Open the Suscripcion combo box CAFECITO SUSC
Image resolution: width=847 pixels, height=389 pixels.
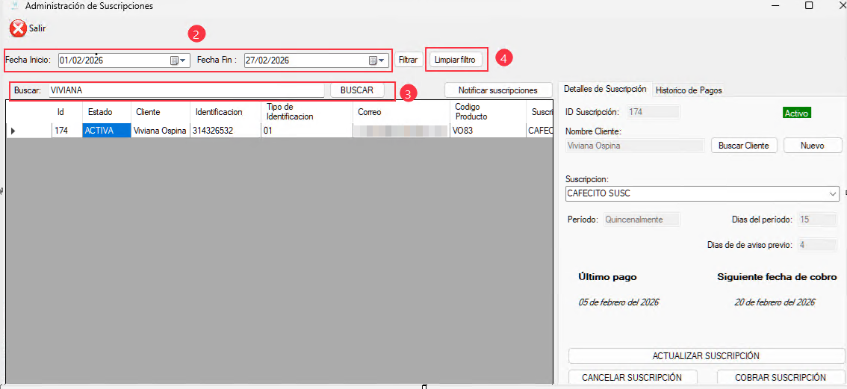click(x=702, y=194)
